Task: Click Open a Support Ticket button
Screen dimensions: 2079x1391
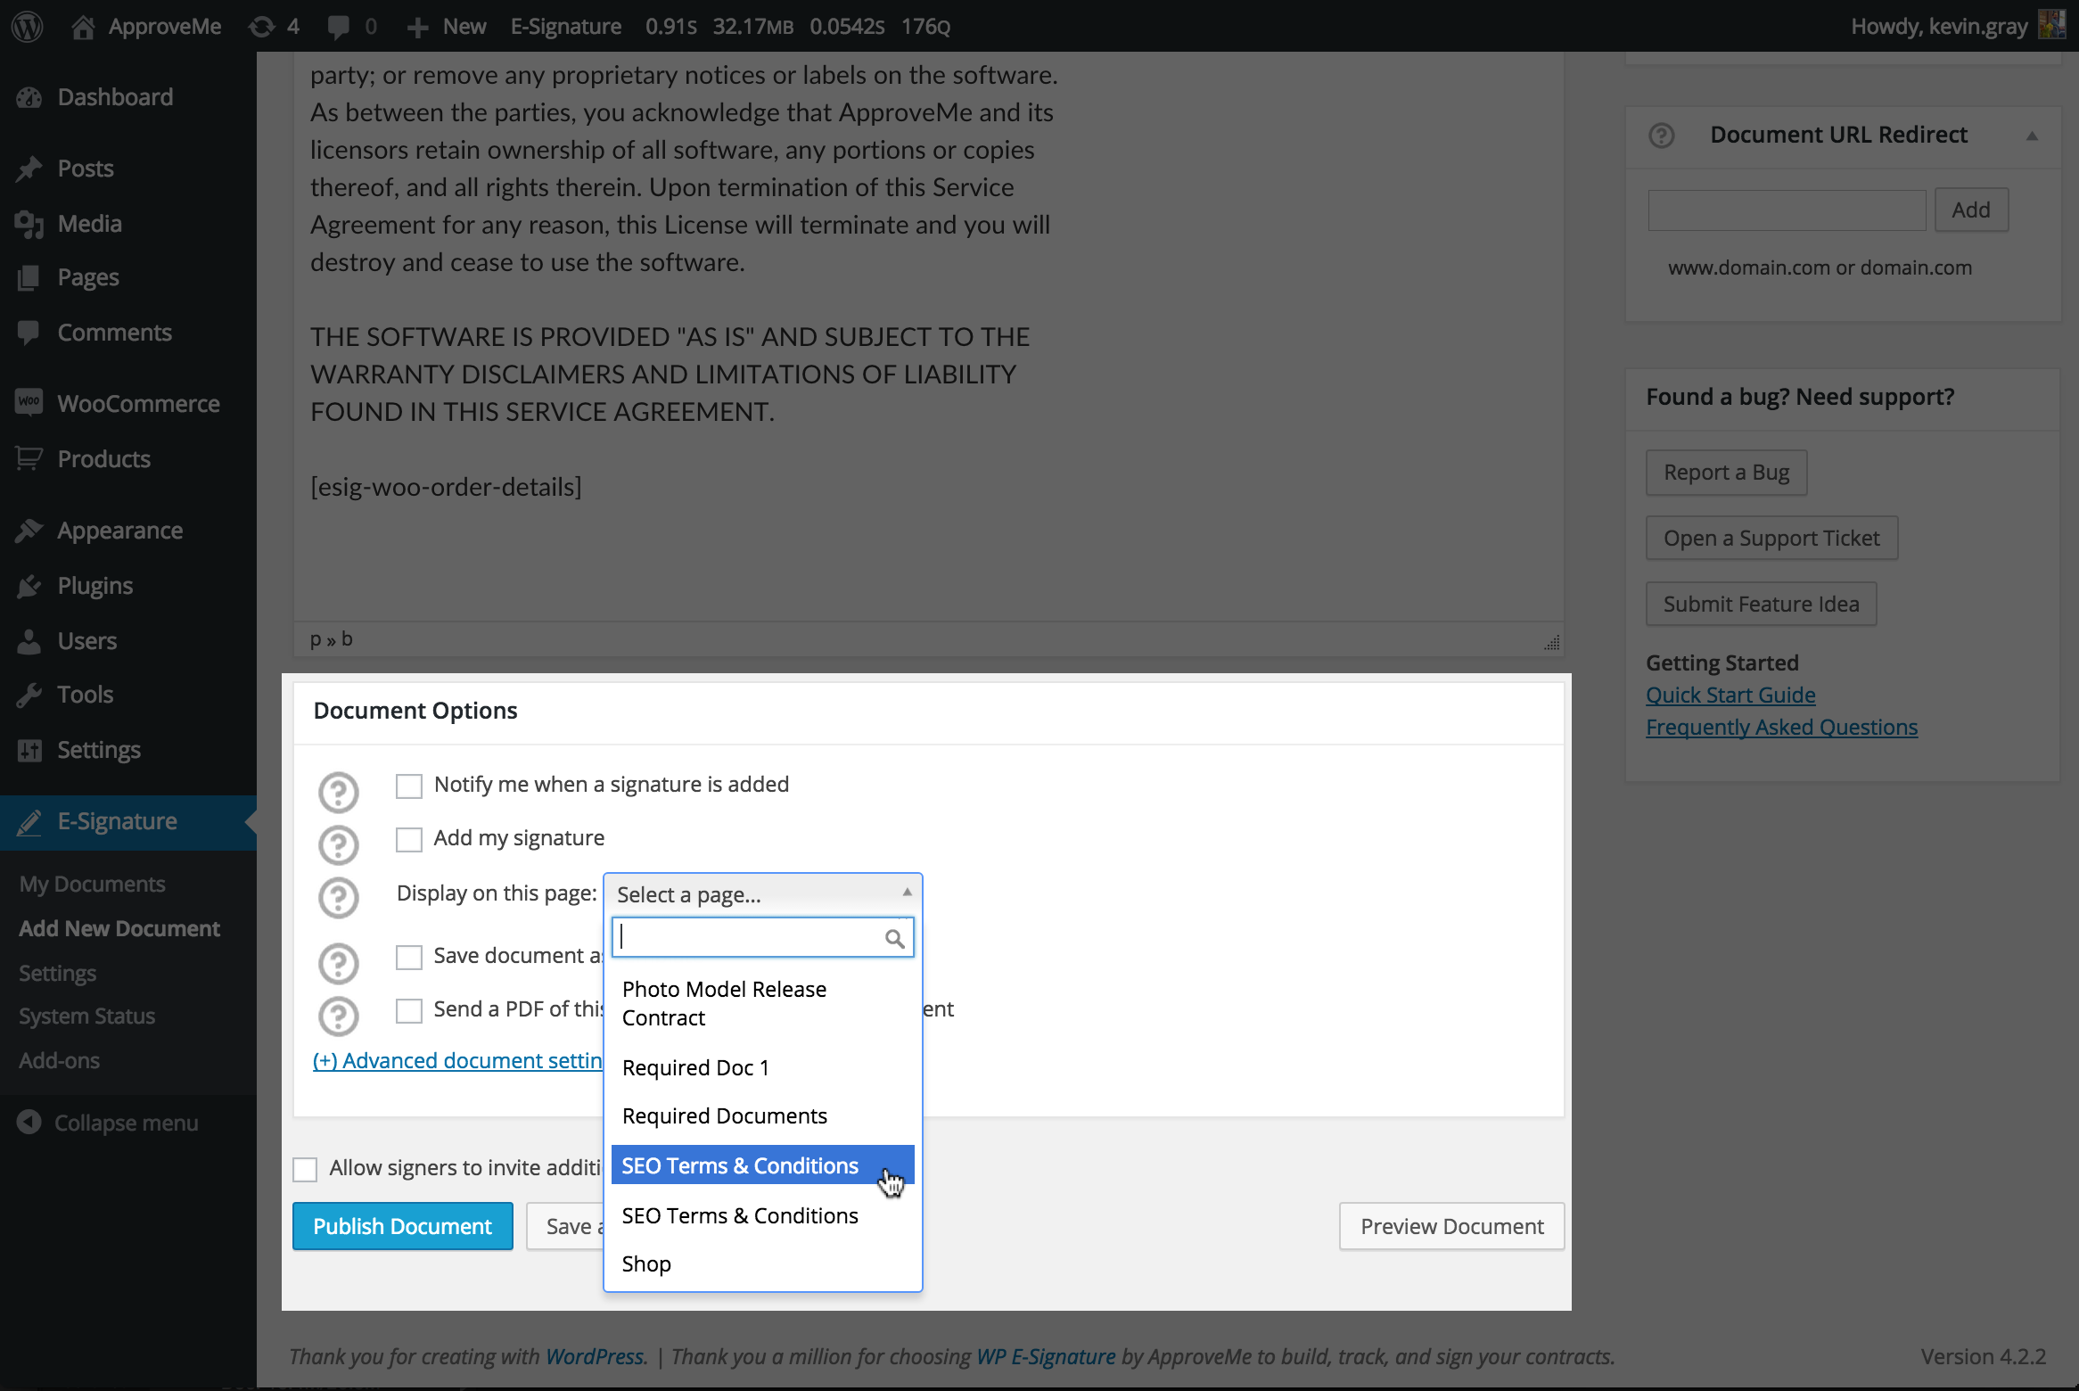Action: [1771, 537]
